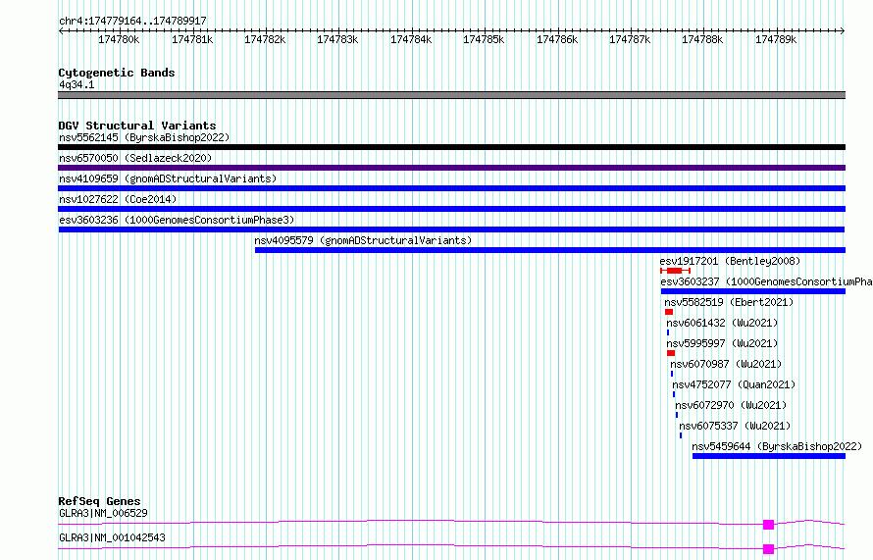Screen dimensions: 873x560
Task: Click the nsv5459644 (ByrskaBishop2022) label
Action: (x=777, y=446)
